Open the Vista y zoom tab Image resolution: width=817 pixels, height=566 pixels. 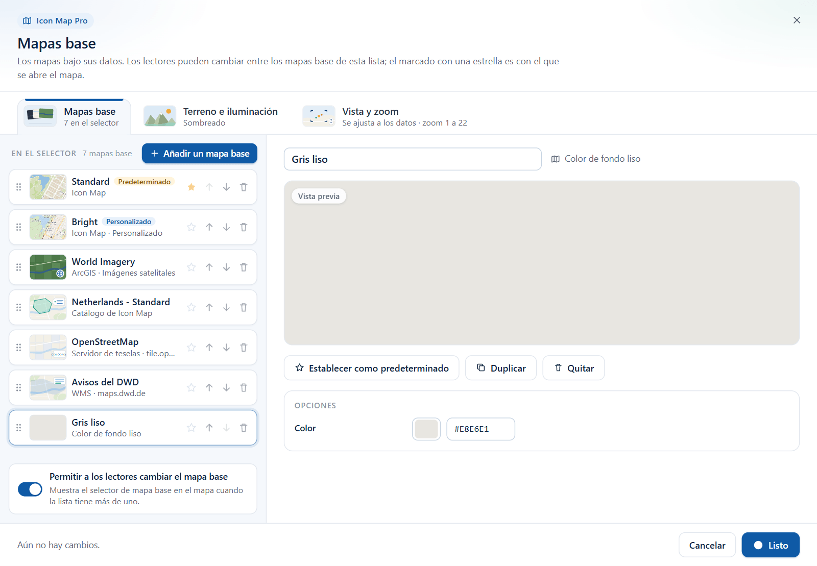pyautogui.click(x=385, y=117)
